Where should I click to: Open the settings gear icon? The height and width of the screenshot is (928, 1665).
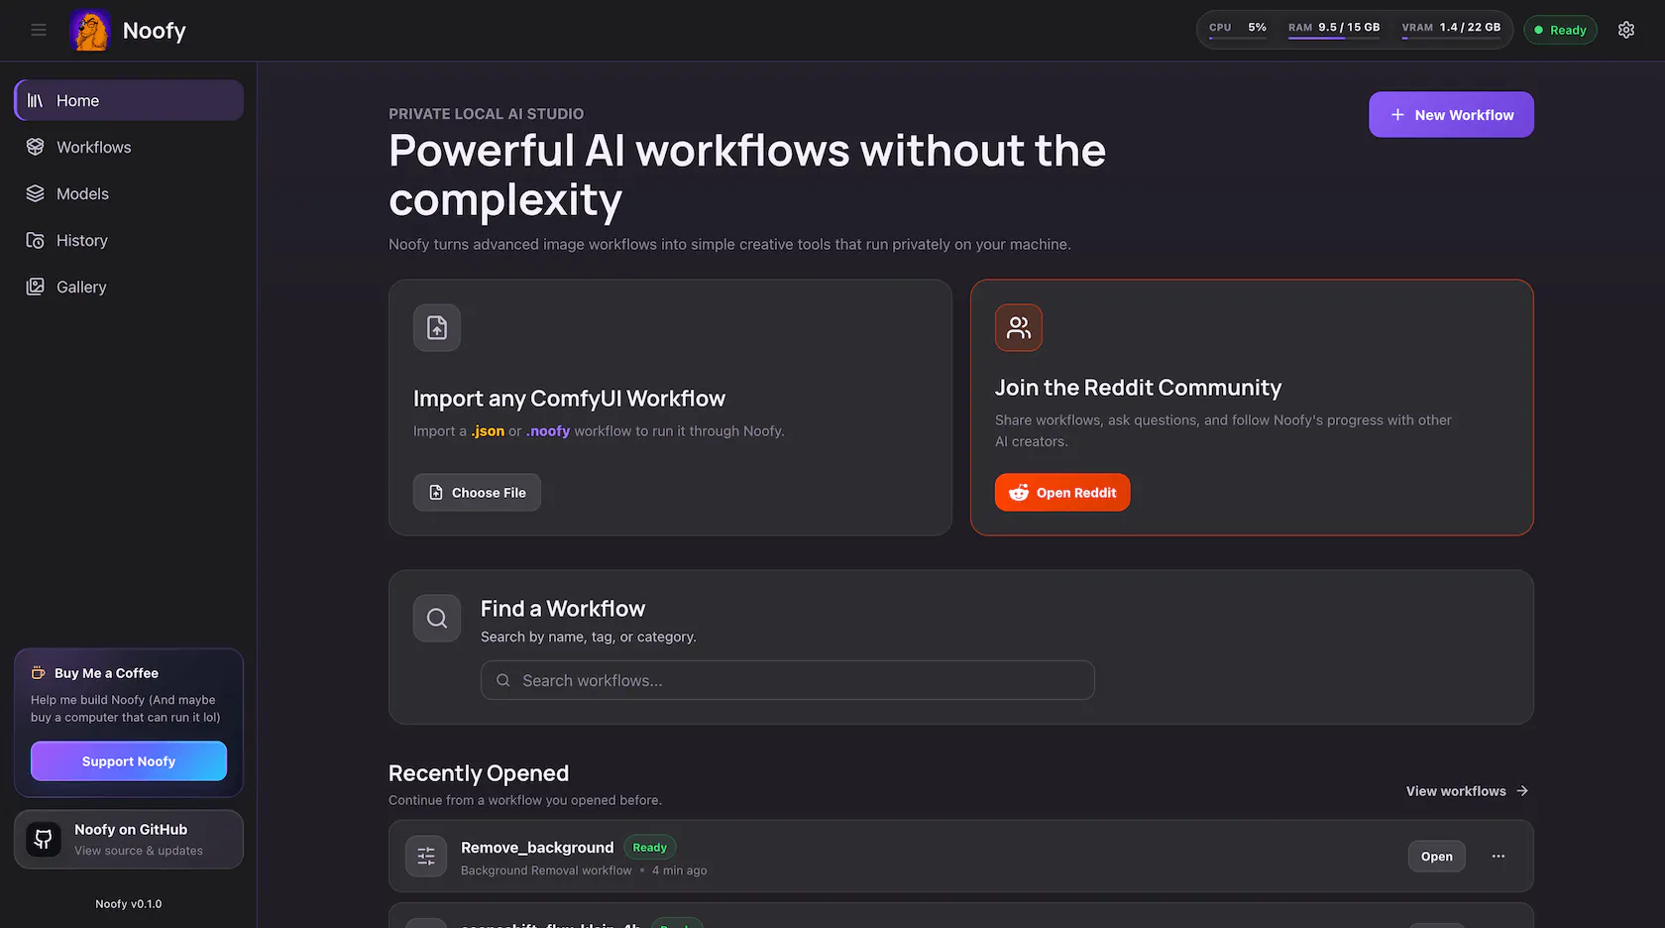(1626, 30)
